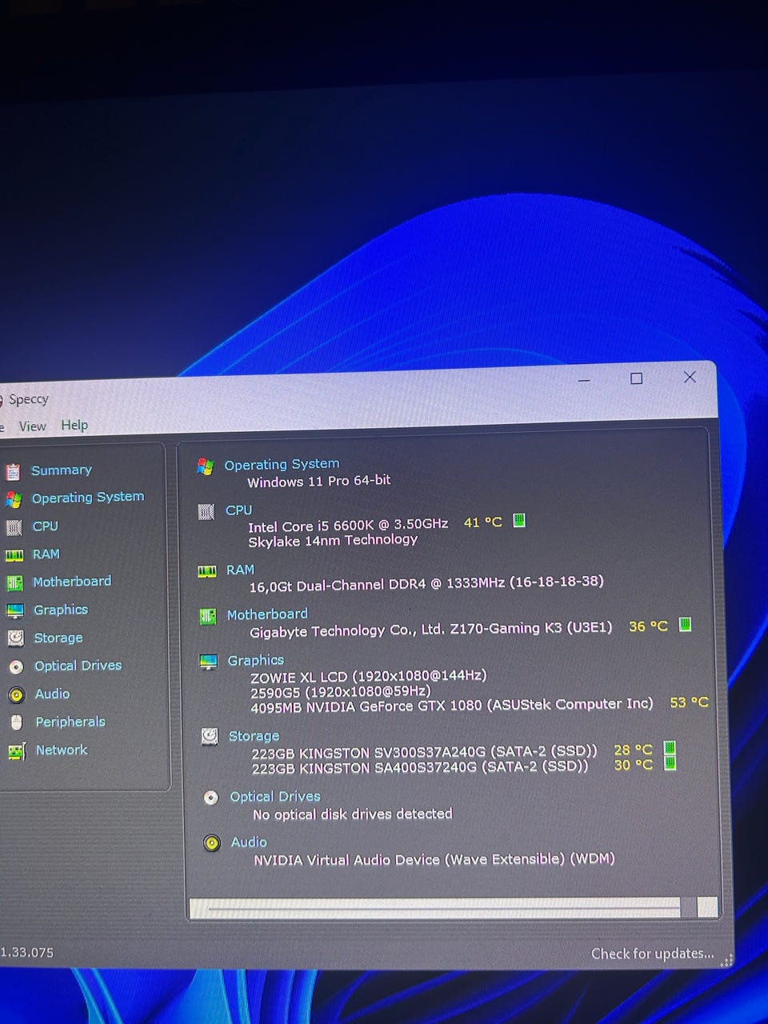
Task: Click the Audio speaker icon in sidebar
Action: (17, 695)
